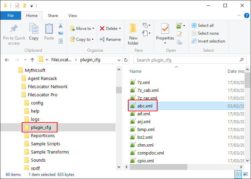Click the Help question mark icon
The height and width of the screenshot is (179, 251).
[247, 16]
